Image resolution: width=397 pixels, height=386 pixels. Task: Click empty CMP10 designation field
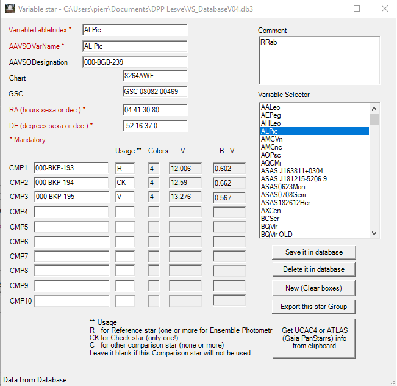pos(71,301)
